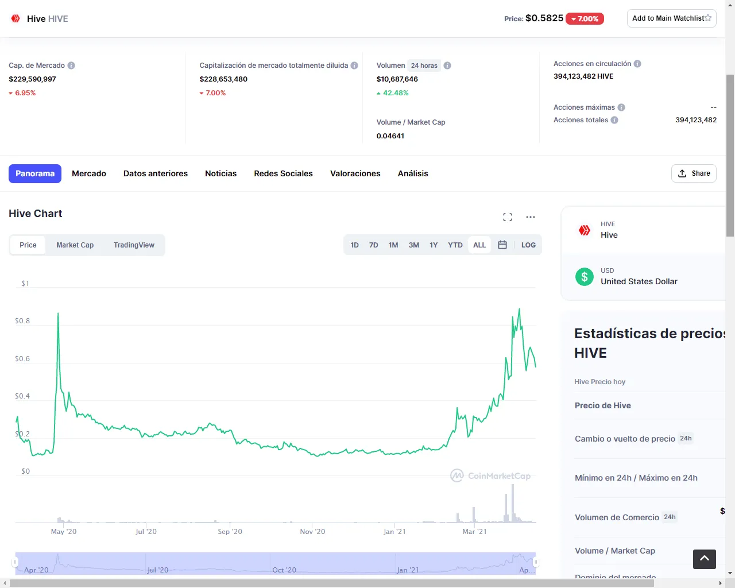Viewport: 735px width, 588px height.
Task: Click the Estadísticas de precios HIVE heading
Action: [650, 343]
